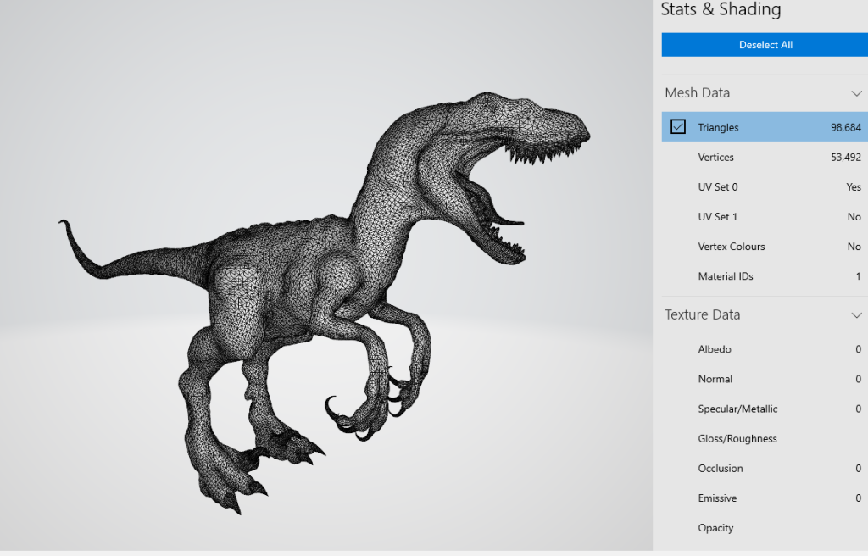Click the Triangles count 98,684
The height and width of the screenshot is (556, 868).
(x=846, y=127)
